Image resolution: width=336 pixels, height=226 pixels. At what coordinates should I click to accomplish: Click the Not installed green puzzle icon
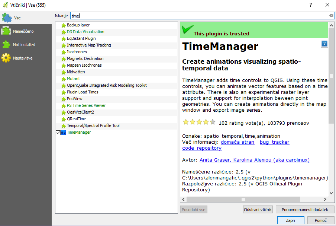(6, 44)
